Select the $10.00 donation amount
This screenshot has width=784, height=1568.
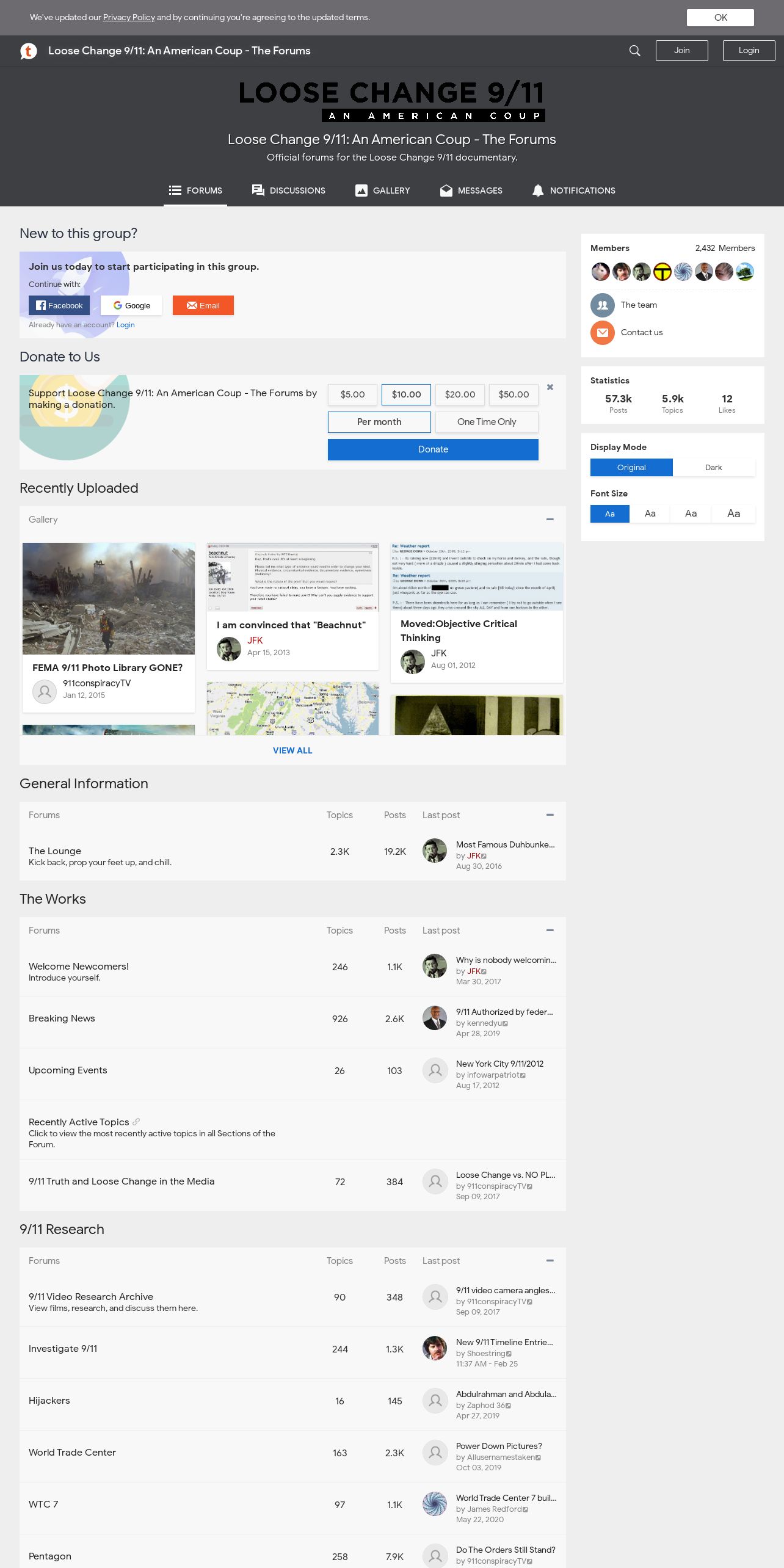pos(406,394)
